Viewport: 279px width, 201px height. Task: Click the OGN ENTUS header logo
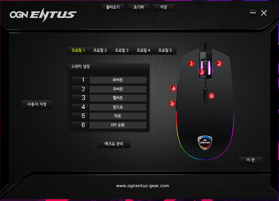(x=43, y=15)
